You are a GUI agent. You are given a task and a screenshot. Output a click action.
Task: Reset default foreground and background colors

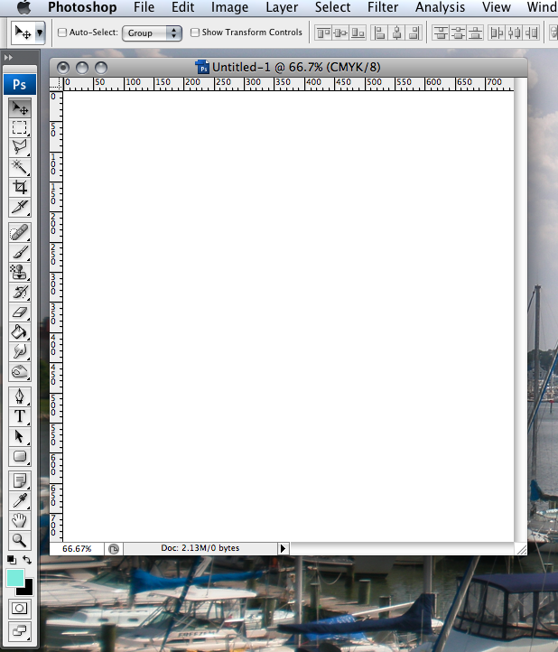point(12,560)
